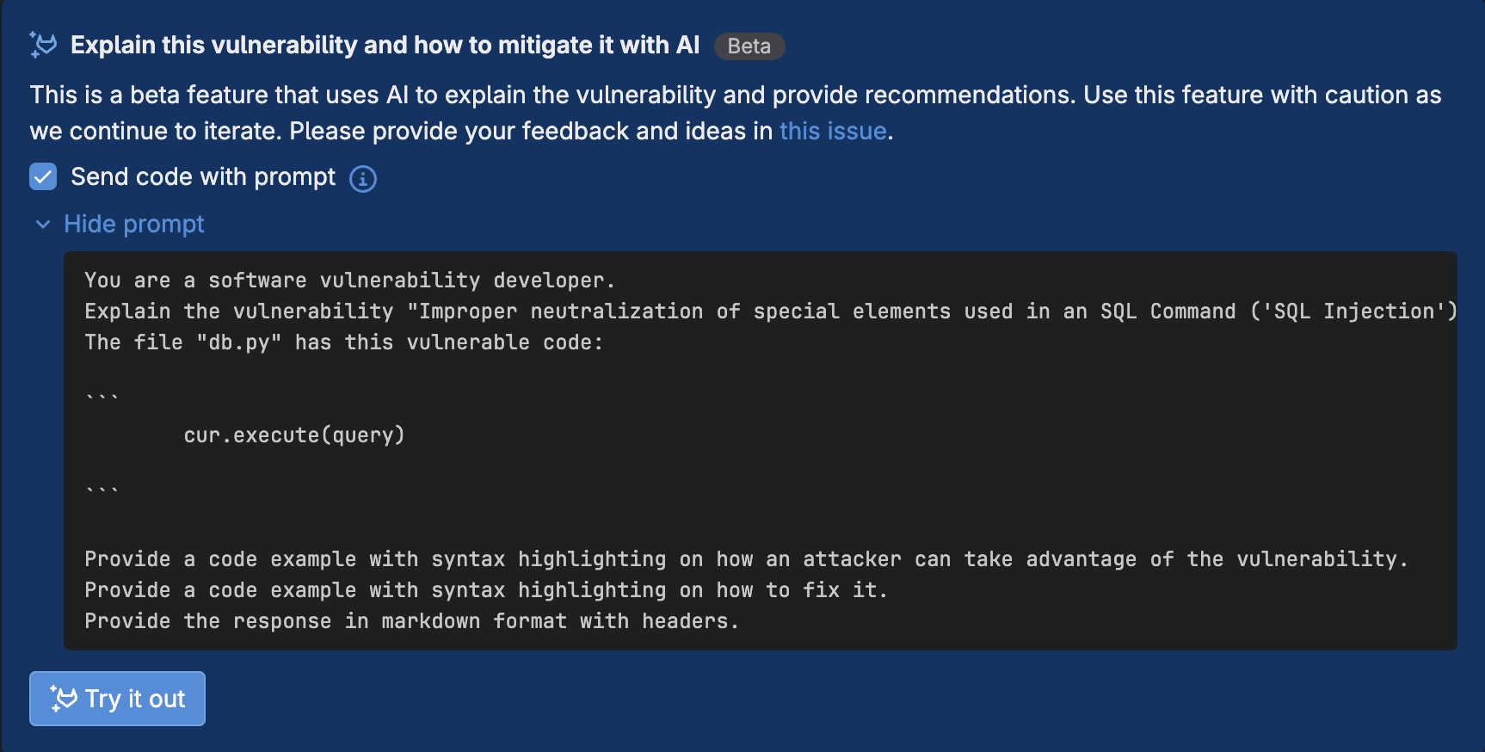Open the 'this issue' feedback link
Image resolution: width=1485 pixels, height=752 pixels.
coord(832,131)
